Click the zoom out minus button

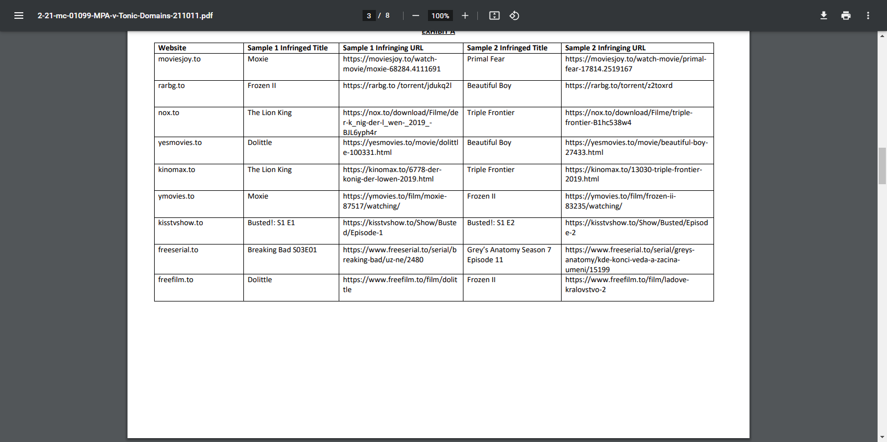[x=416, y=15]
